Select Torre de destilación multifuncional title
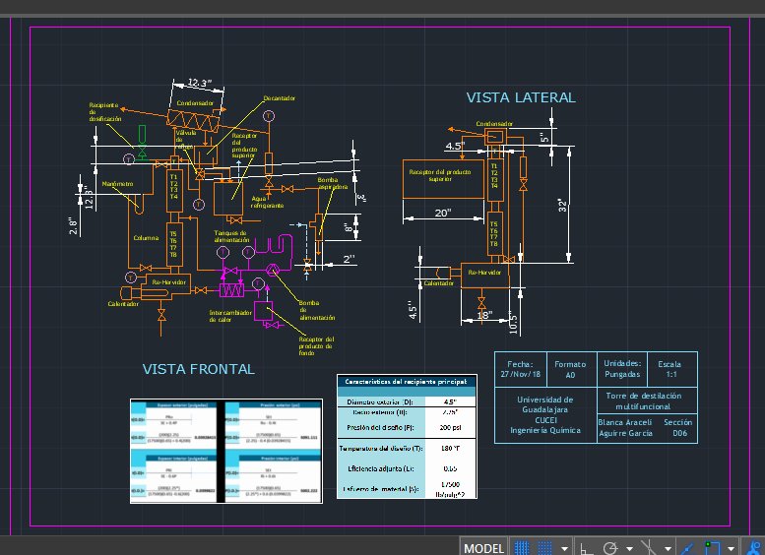 tap(644, 401)
